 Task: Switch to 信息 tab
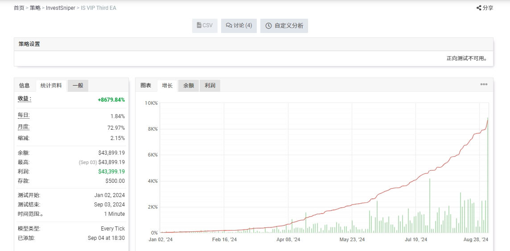click(x=25, y=86)
